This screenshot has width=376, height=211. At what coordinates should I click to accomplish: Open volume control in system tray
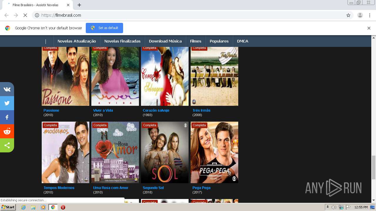[334, 207]
